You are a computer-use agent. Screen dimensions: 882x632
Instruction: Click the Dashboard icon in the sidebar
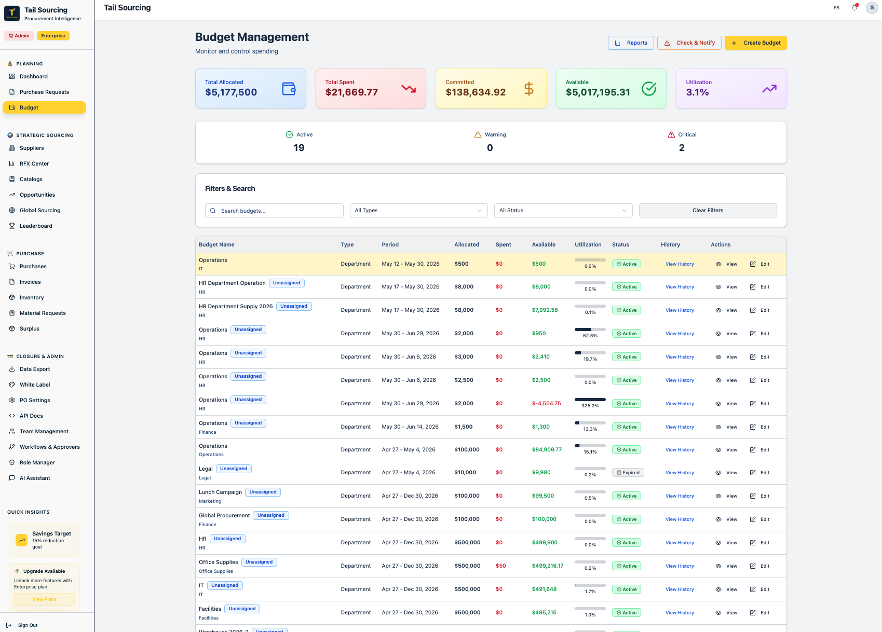[12, 76]
